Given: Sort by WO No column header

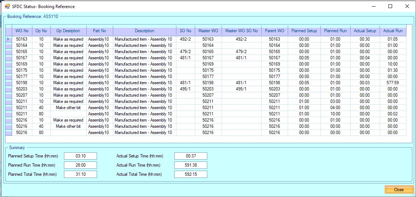Looking at the screenshot, I should coord(22,31).
